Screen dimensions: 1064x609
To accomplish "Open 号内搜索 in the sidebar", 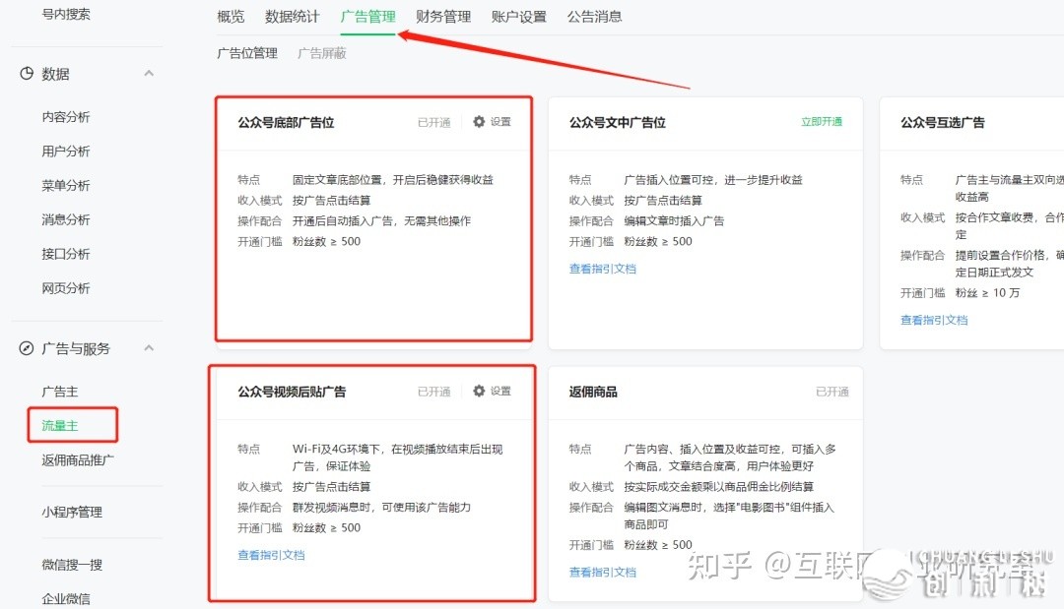I will pos(66,14).
